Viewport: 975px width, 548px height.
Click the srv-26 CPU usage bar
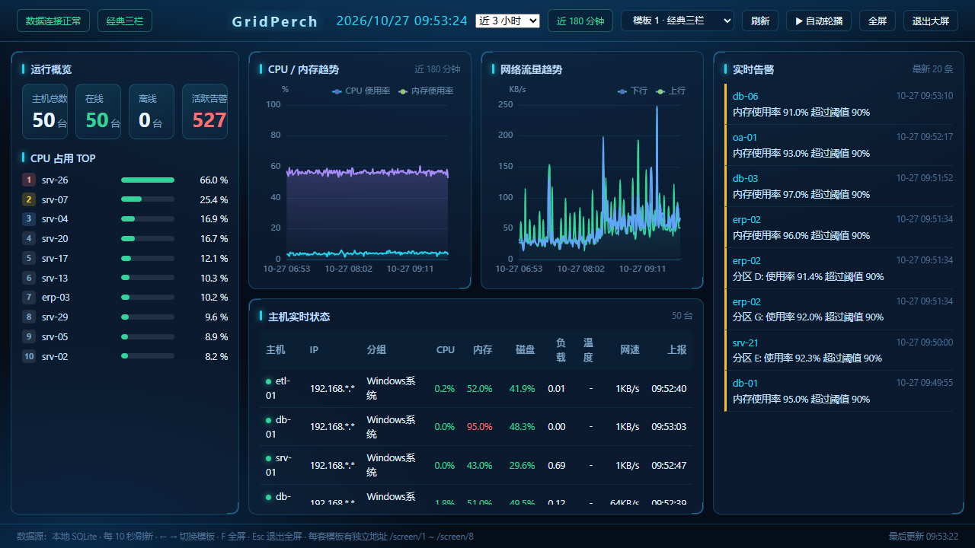pyautogui.click(x=148, y=180)
